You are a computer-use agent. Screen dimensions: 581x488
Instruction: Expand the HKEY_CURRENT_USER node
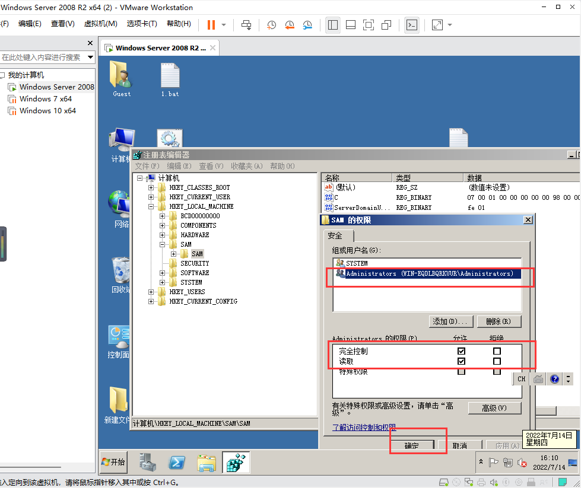click(151, 197)
